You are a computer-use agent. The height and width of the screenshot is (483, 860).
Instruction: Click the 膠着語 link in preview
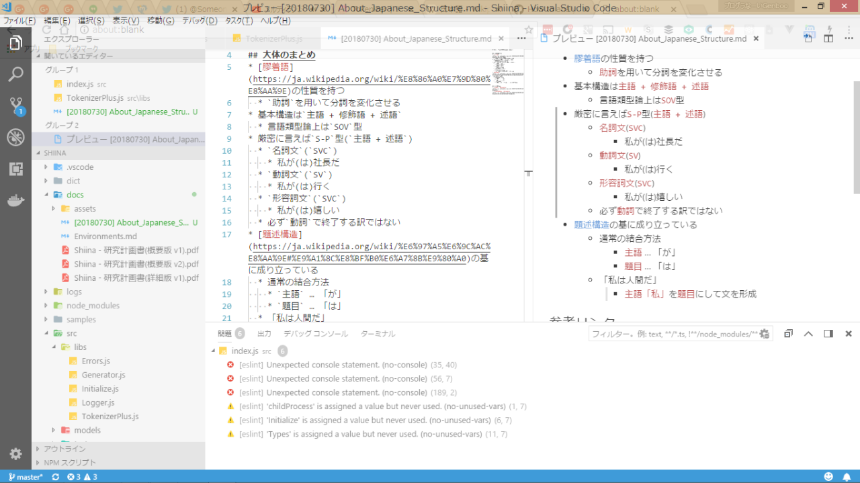587,58
